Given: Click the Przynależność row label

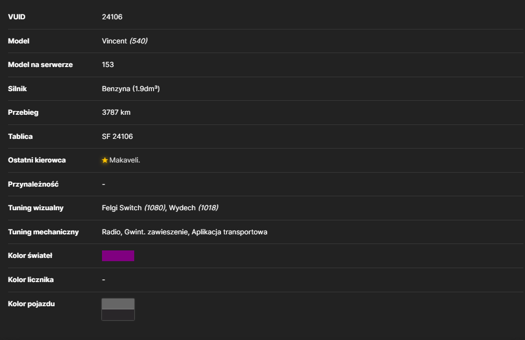Looking at the screenshot, I should pyautogui.click(x=33, y=184).
